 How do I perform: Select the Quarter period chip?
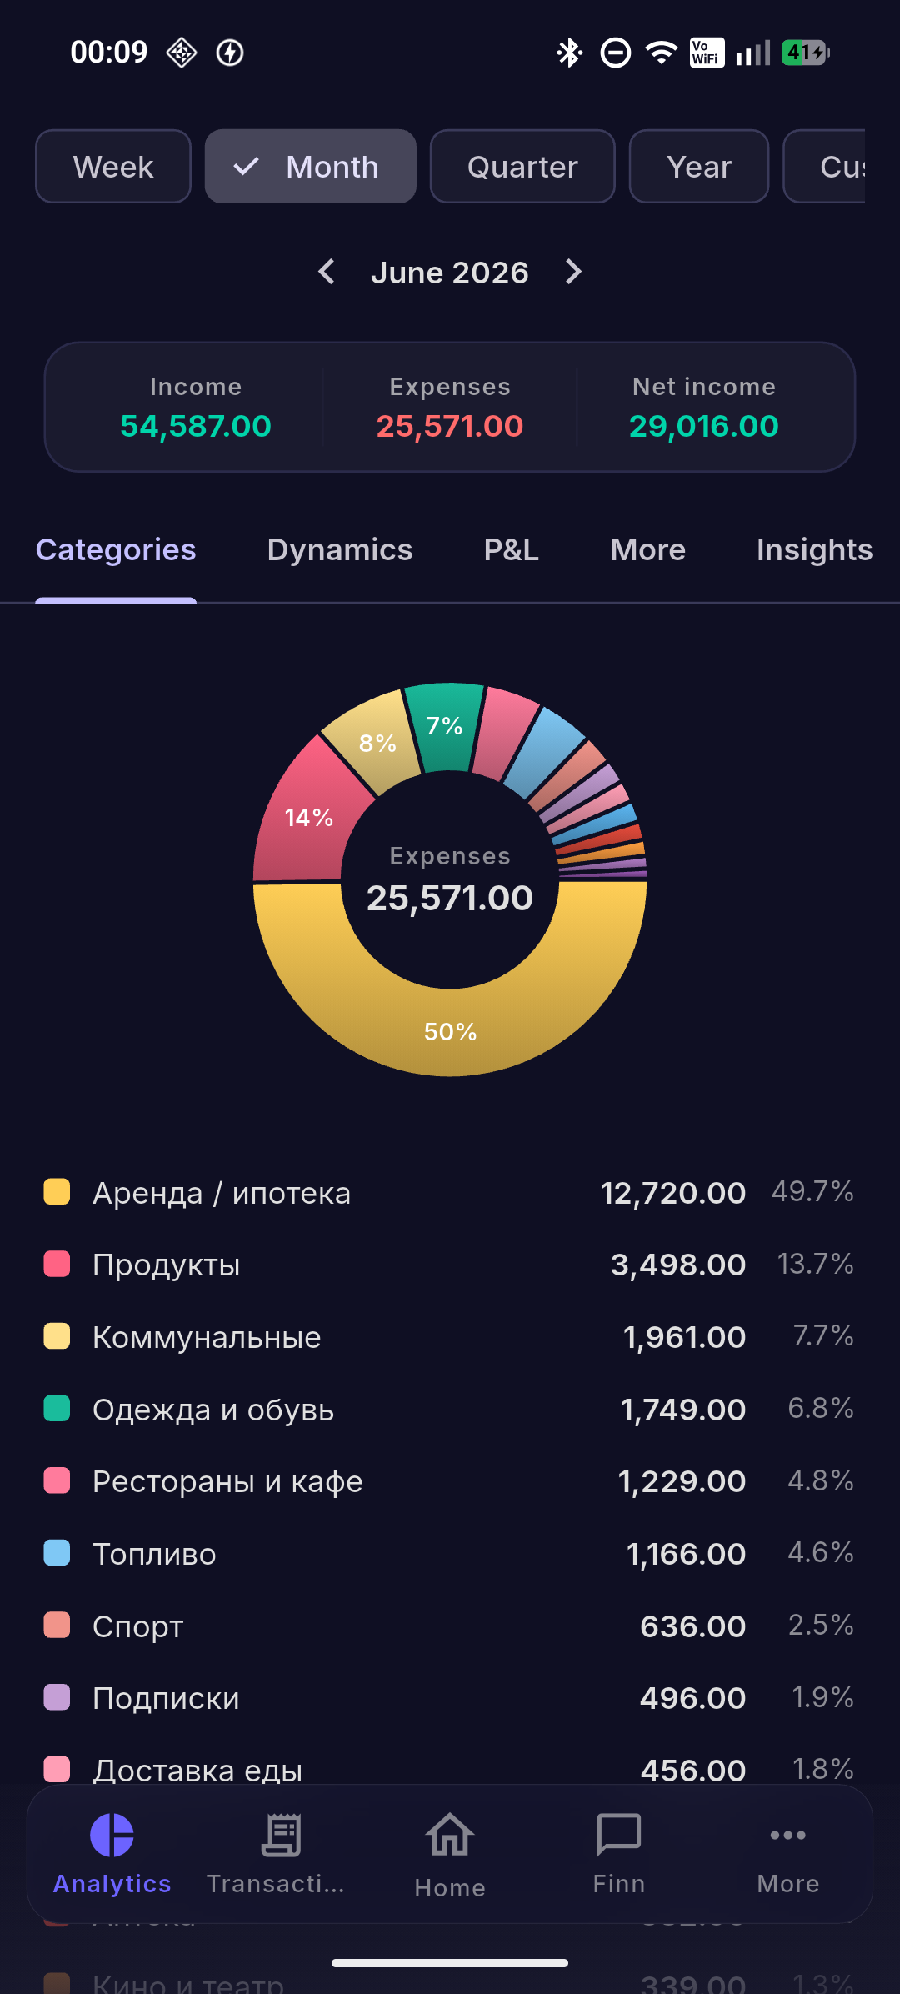coord(522,167)
